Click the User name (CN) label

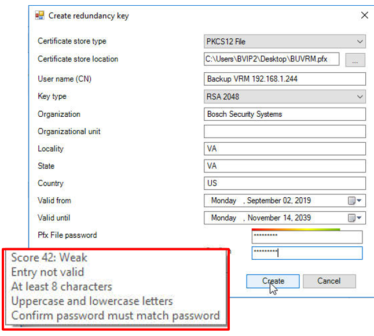click(64, 79)
